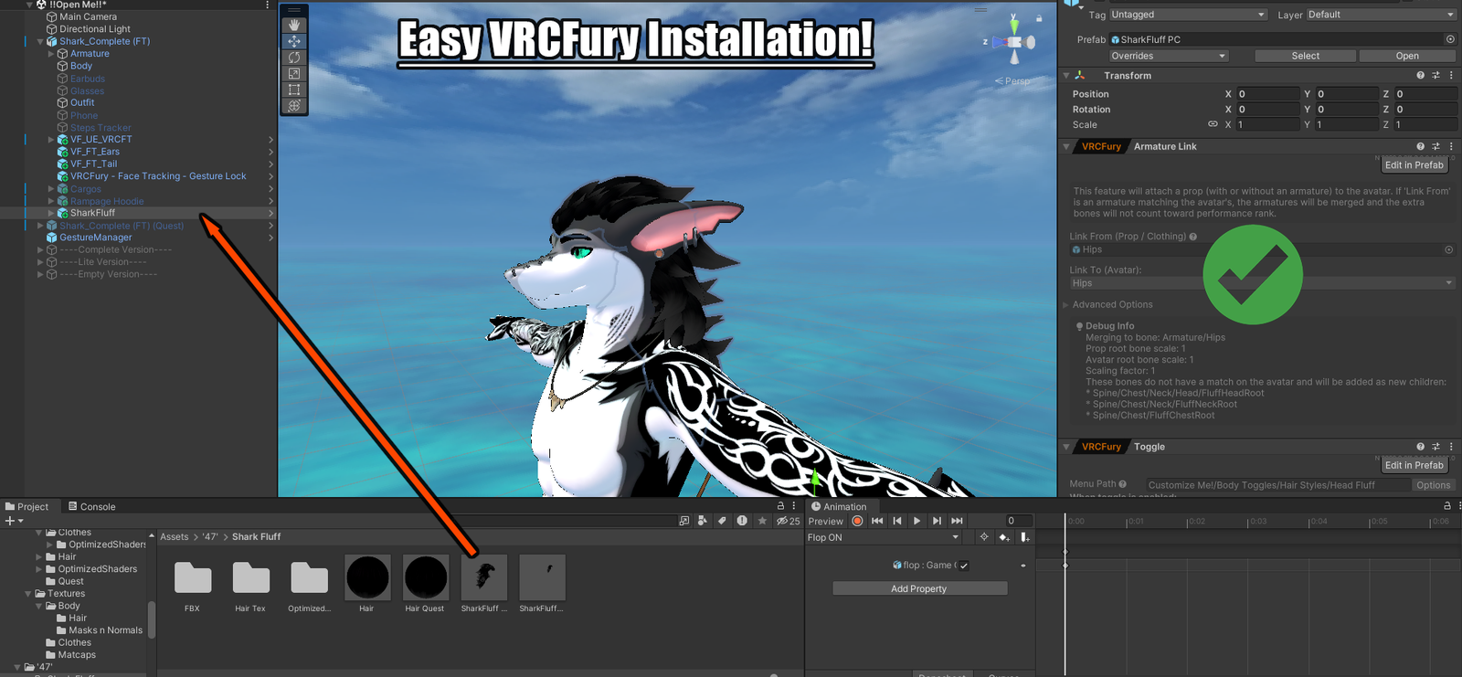Viewport: 1462px width, 677px height.
Task: Select the Rotate tool in scene toolbar
Action: pos(293,58)
